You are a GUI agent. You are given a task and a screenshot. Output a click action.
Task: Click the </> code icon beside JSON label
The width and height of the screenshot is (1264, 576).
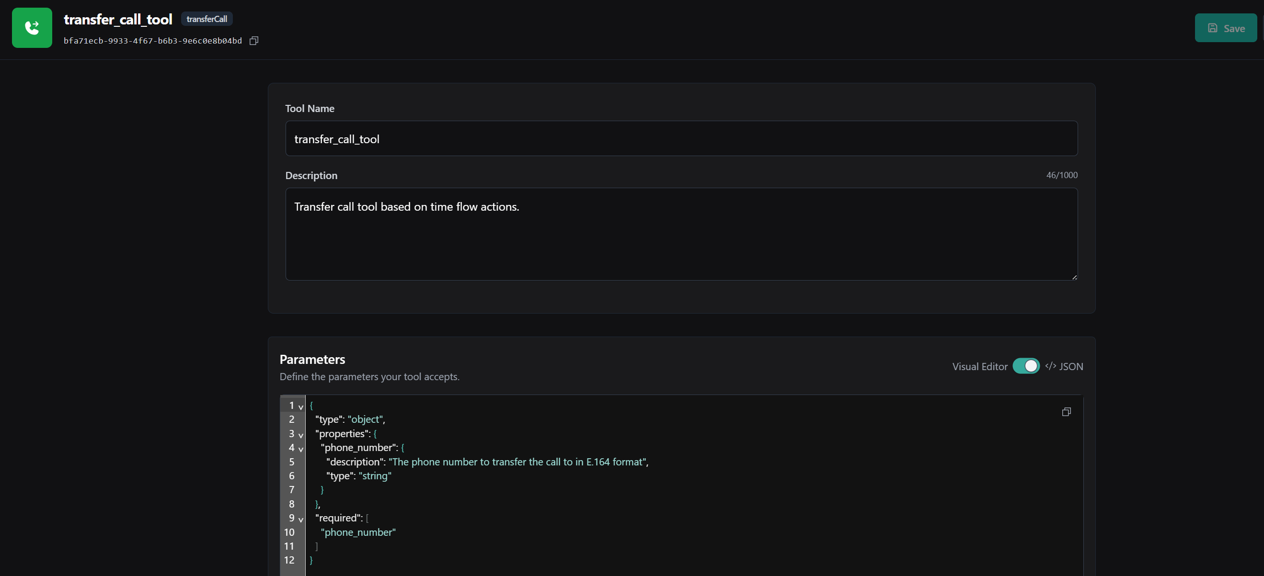[x=1050, y=366]
